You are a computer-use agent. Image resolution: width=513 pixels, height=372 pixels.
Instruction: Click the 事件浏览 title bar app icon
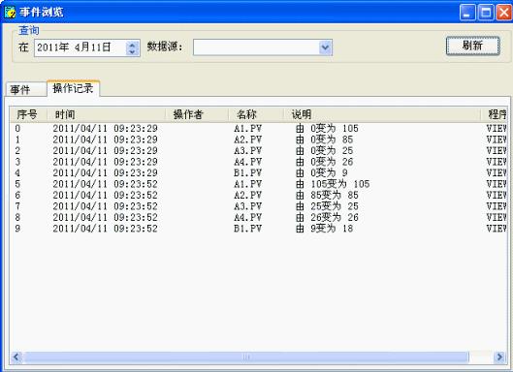pyautogui.click(x=10, y=12)
